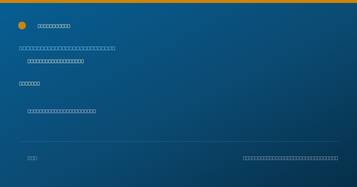
Task: Click the first glyph of long gray footer
Action: [245, 158]
